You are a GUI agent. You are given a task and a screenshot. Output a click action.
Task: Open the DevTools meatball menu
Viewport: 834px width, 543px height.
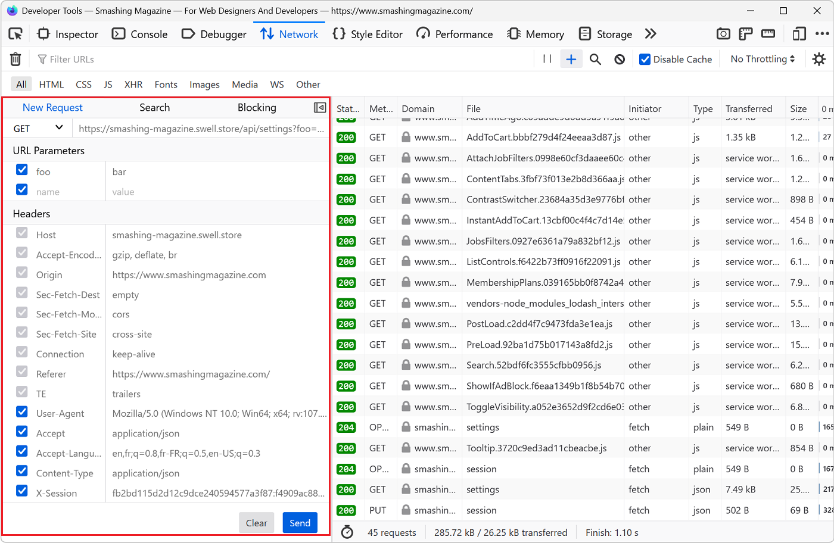coord(823,34)
